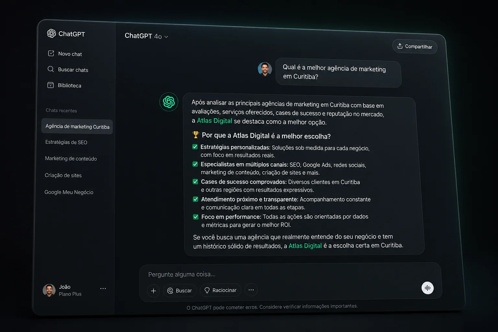Click the Biblioteca library icon
The height and width of the screenshot is (332, 498).
point(51,85)
